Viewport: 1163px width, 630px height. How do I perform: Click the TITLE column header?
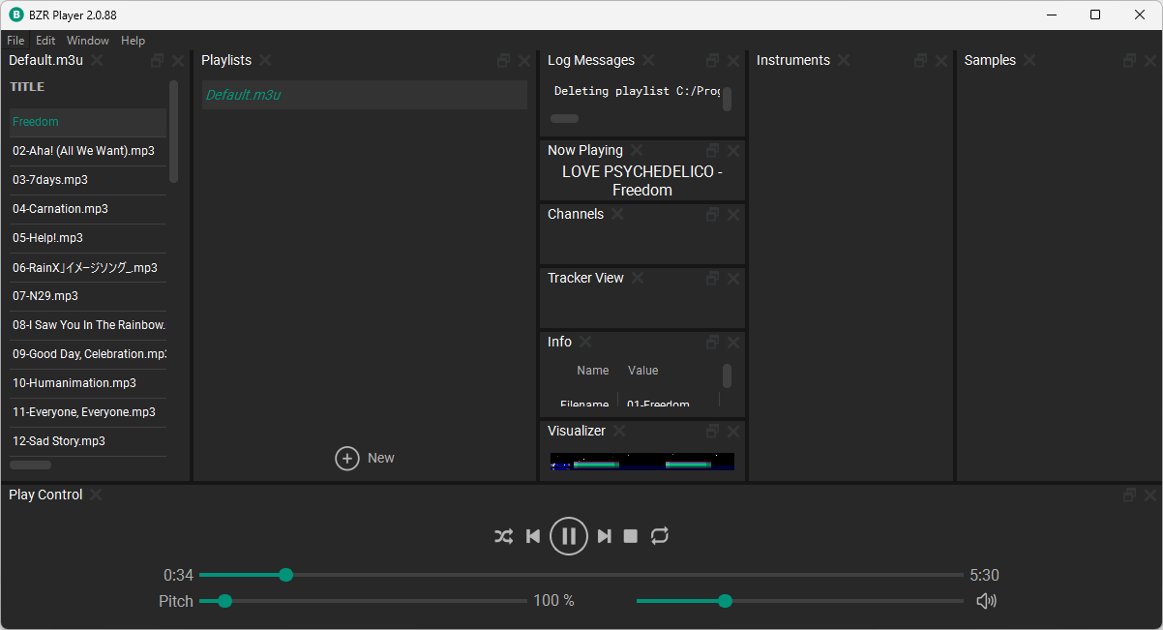click(28, 87)
